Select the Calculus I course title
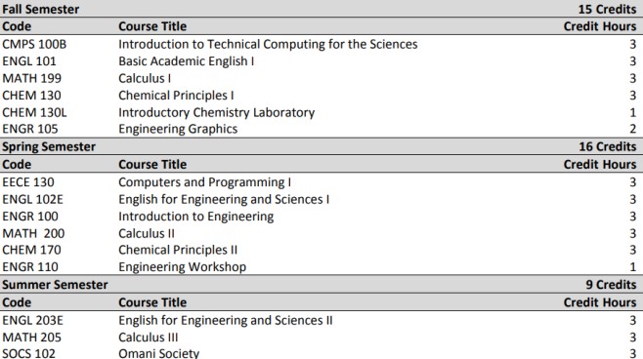This screenshot has height=359, width=643. pyautogui.click(x=145, y=78)
